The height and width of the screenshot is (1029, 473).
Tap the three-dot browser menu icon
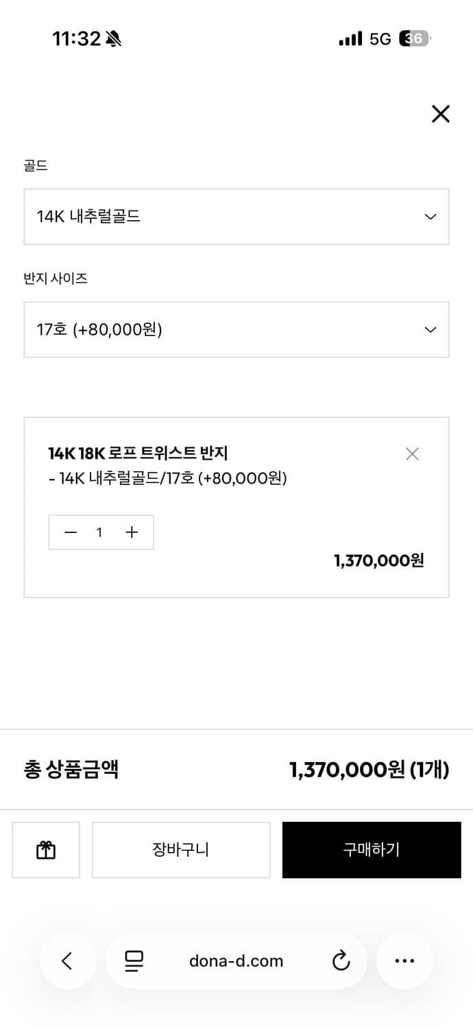tap(404, 960)
